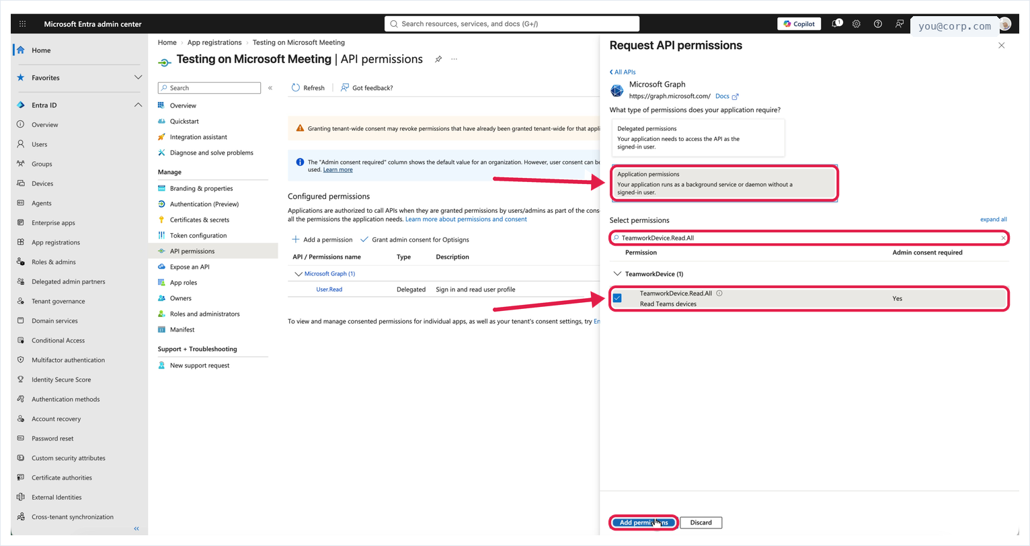The height and width of the screenshot is (546, 1030).
Task: Open Certificates & secrets
Action: [x=200, y=220]
